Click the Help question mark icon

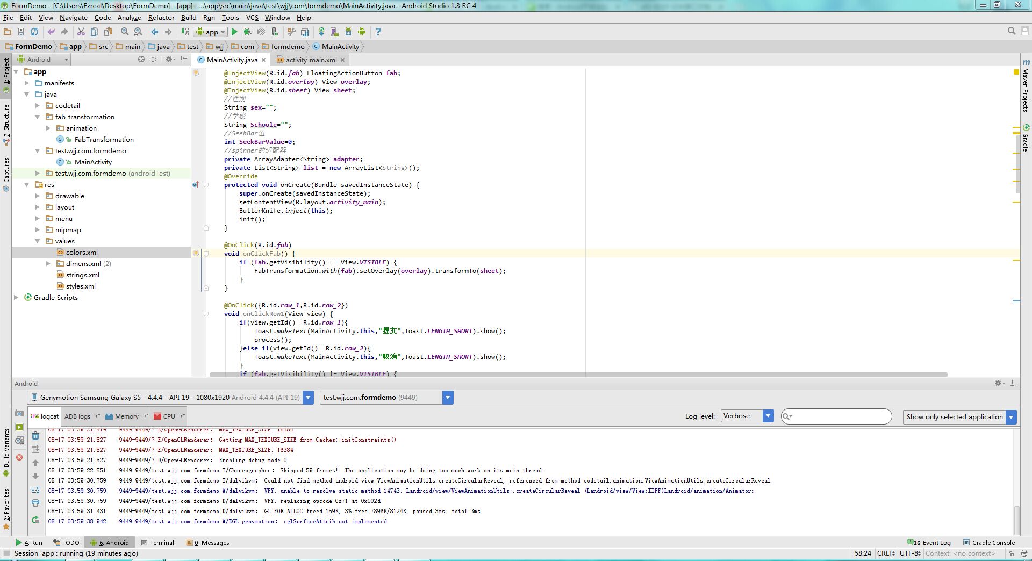[x=378, y=32]
